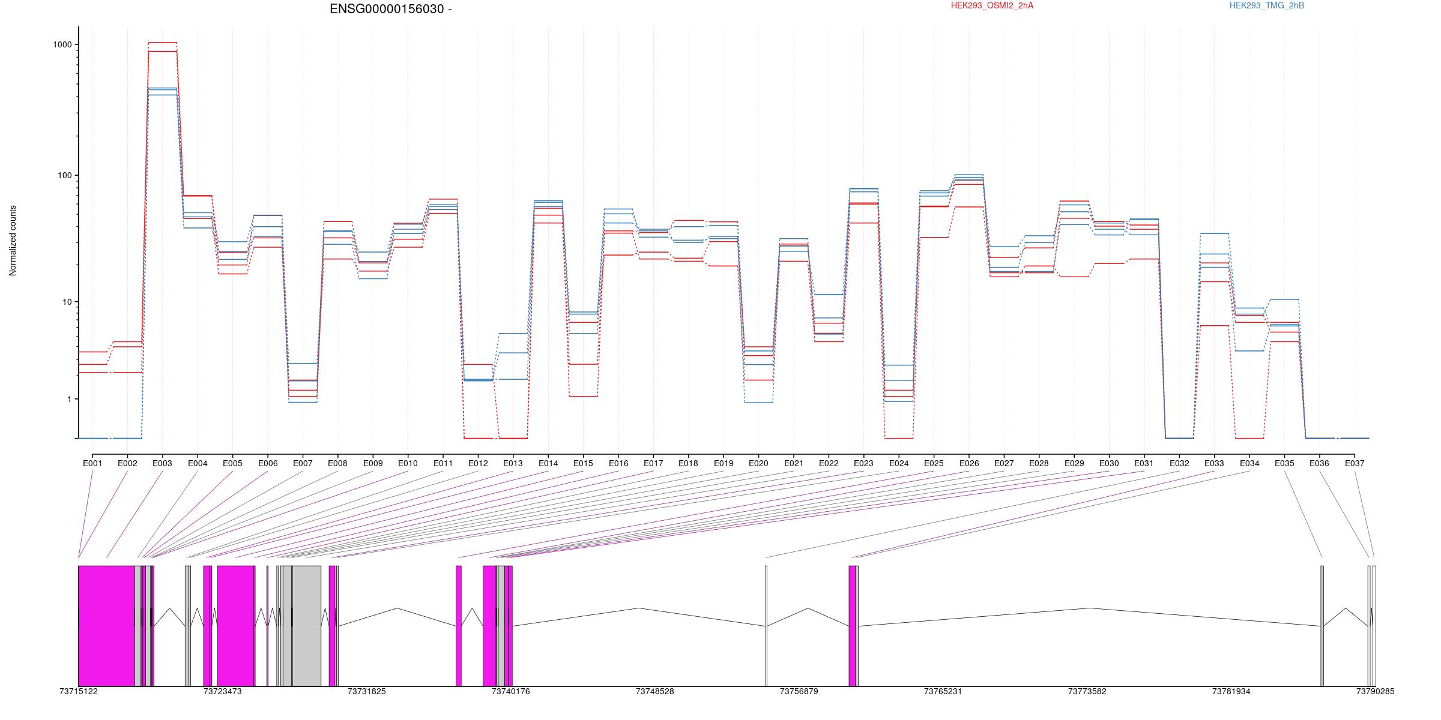Click the E003 expression peak near 1000

point(162,43)
